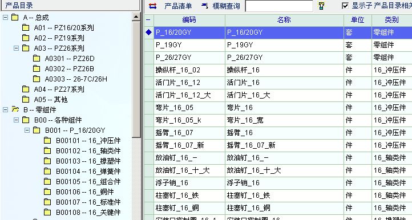Click folder icon of A0302 -- PZ26B
The width and height of the screenshot is (412, 220).
pos(37,68)
